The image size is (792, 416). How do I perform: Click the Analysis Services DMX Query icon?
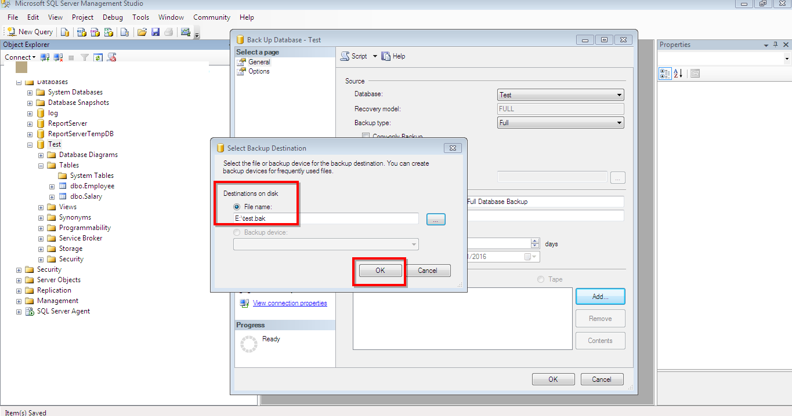95,32
